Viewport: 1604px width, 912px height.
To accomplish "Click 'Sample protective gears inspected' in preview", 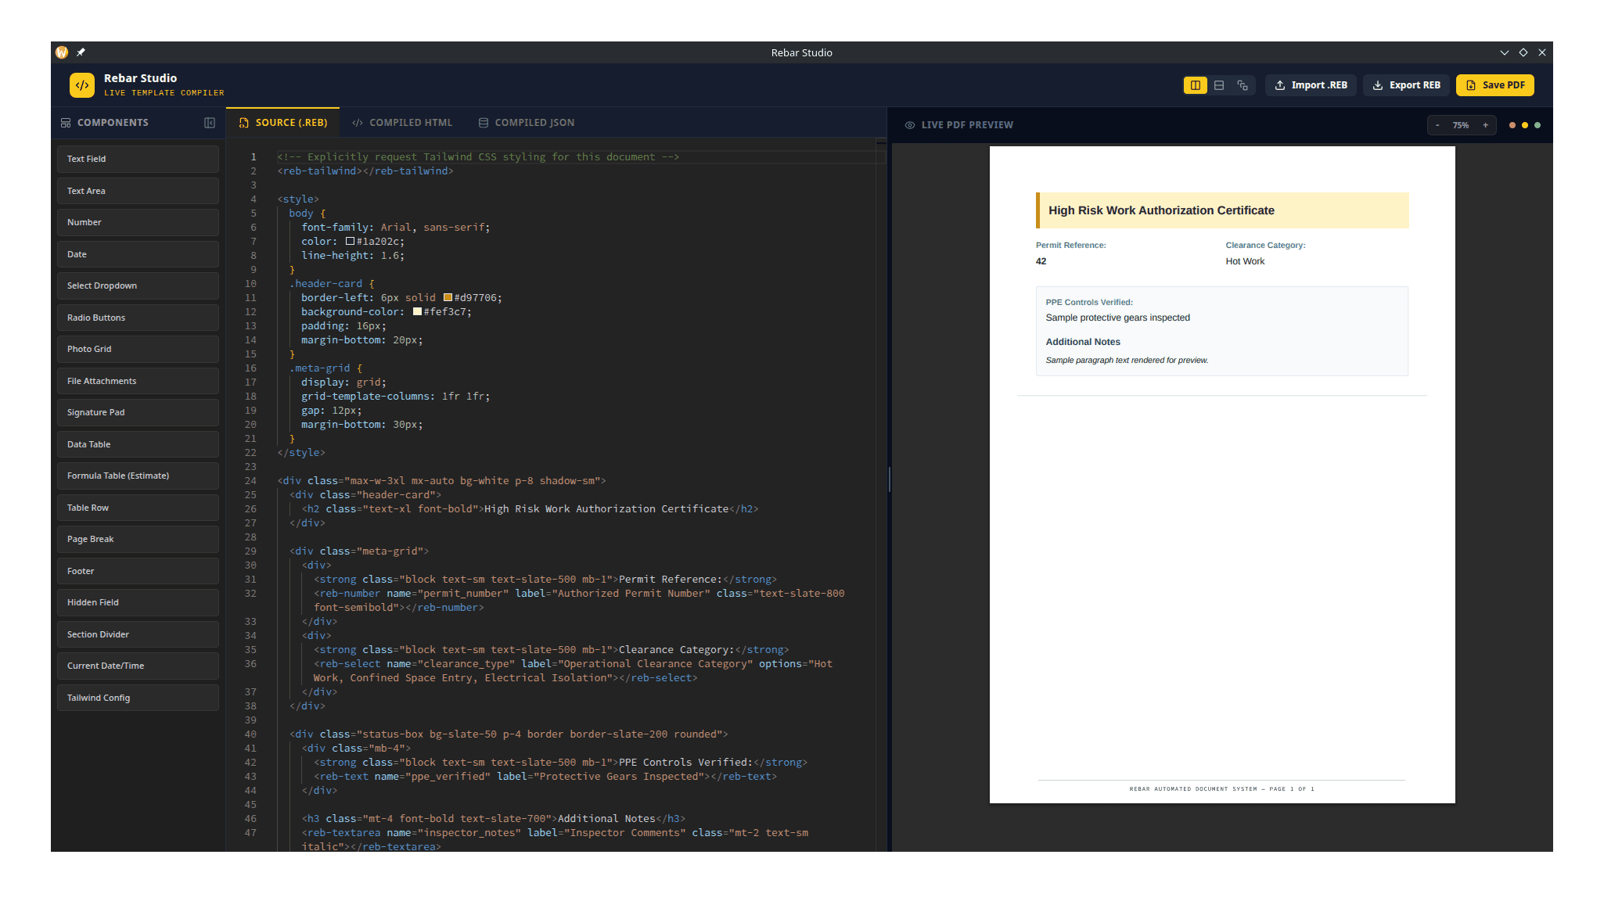I will click(x=1117, y=318).
